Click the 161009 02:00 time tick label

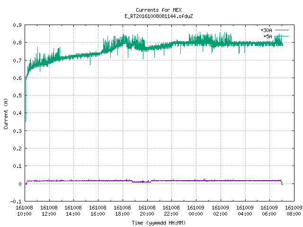[220, 210]
